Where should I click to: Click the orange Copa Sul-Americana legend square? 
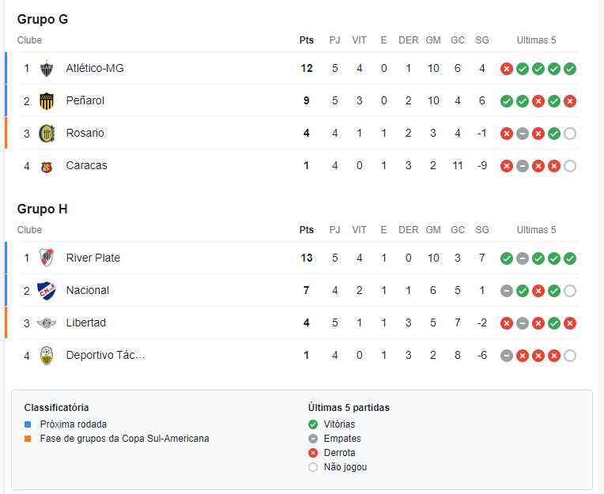28,439
